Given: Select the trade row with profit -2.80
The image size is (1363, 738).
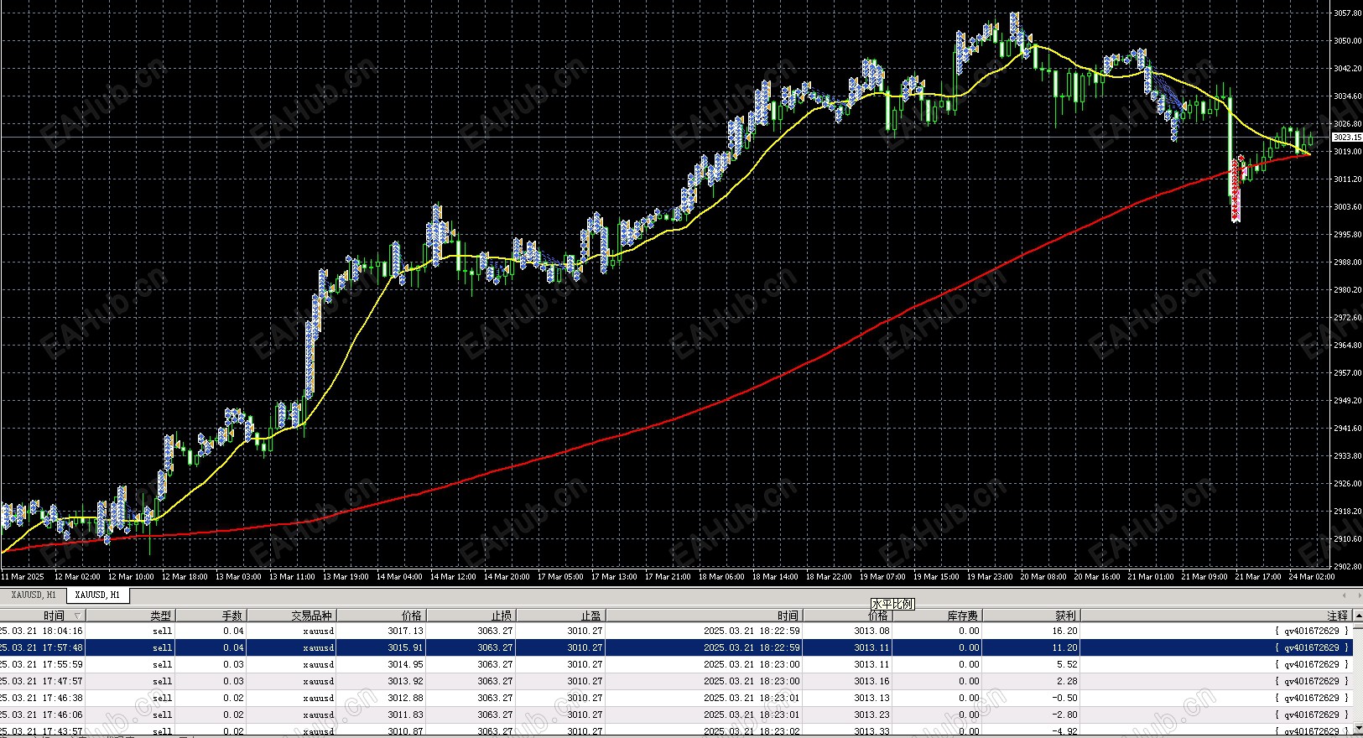Looking at the screenshot, I should (676, 715).
